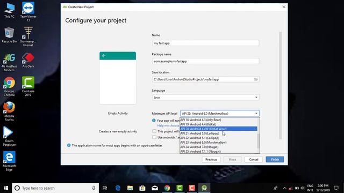Open the 'Help me choose' link
Viewport: 344px width, 193px height.
[168, 125]
